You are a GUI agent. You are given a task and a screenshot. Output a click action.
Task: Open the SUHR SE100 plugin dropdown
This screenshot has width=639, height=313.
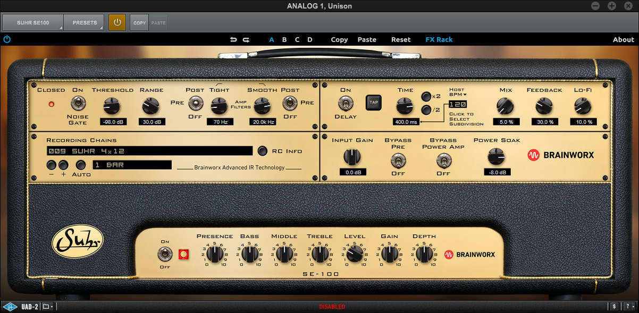(33, 23)
